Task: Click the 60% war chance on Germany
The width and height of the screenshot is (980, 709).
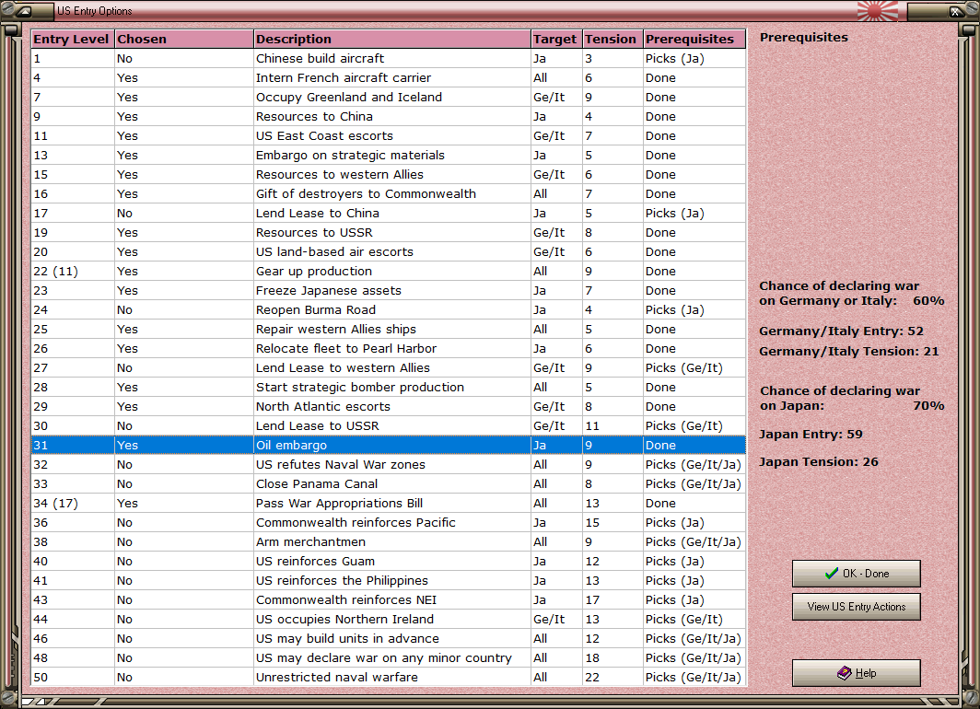Action: (x=928, y=300)
